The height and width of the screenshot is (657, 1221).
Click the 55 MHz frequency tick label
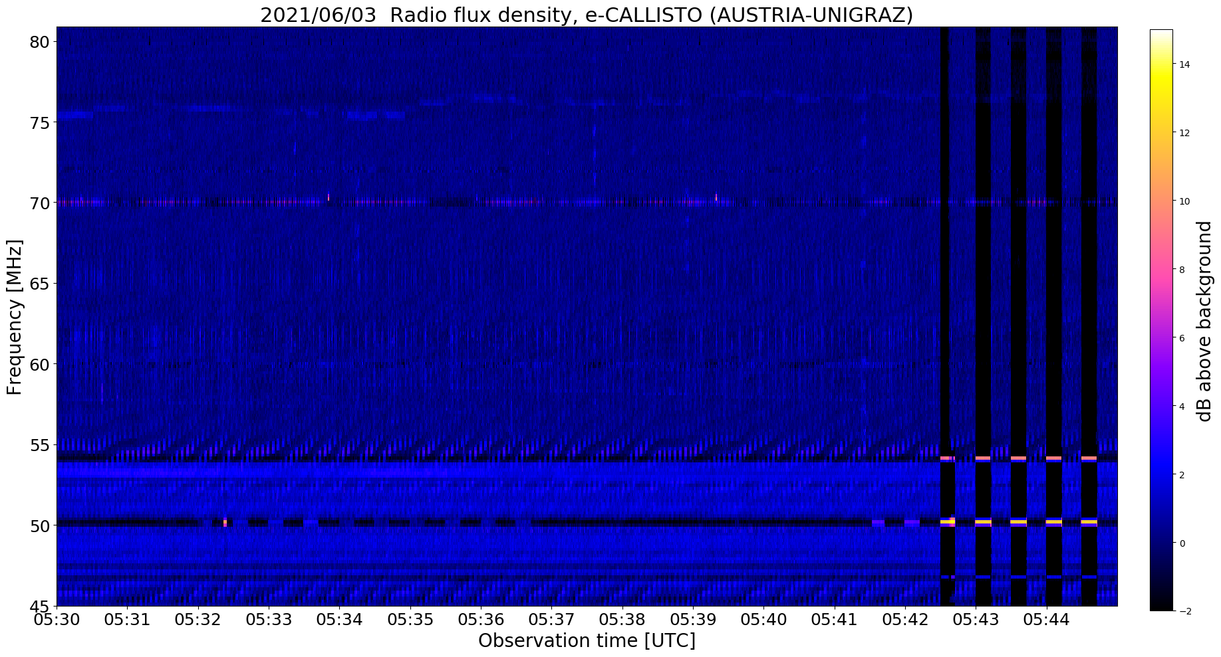[x=39, y=445]
